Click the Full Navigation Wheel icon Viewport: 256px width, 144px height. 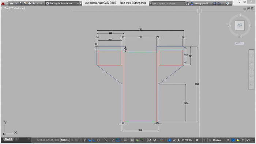coord(252,55)
